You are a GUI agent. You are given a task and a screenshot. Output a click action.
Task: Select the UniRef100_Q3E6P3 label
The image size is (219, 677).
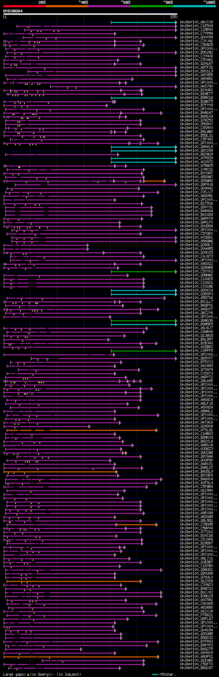tap(196, 294)
